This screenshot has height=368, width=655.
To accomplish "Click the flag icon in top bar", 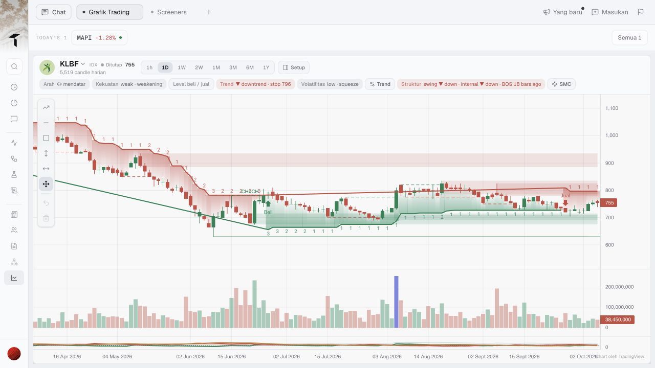I will click(641, 12).
